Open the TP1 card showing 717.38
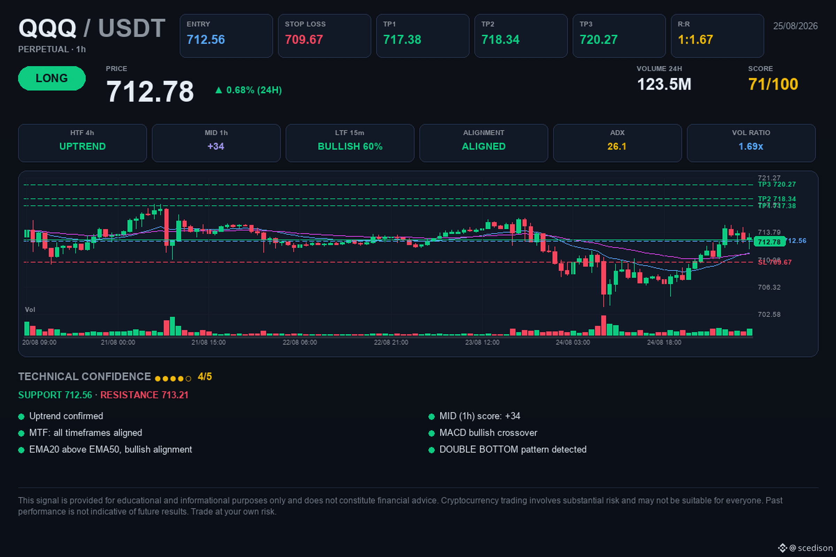The image size is (836, 557). [x=423, y=36]
